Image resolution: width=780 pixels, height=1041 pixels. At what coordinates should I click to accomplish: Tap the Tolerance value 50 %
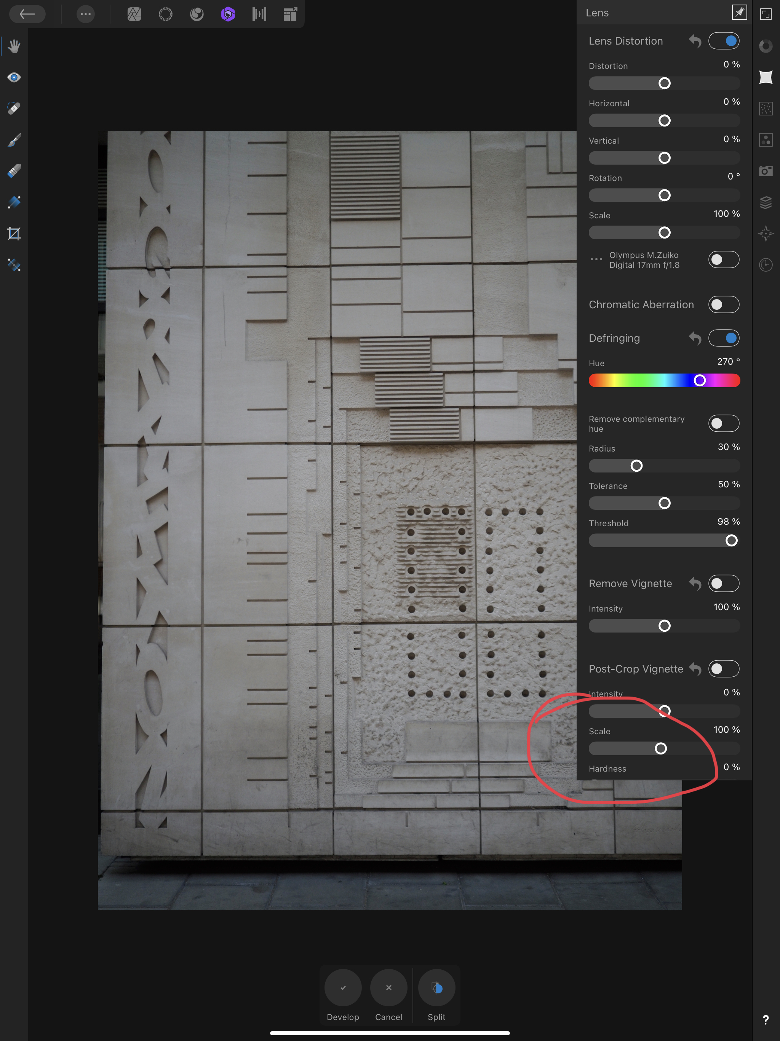coord(728,484)
